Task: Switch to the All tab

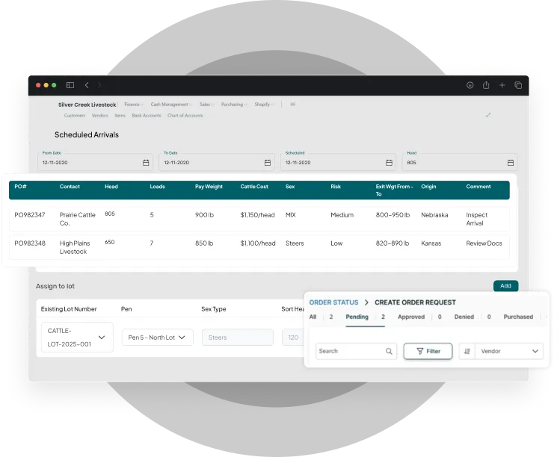Action: coord(313,317)
